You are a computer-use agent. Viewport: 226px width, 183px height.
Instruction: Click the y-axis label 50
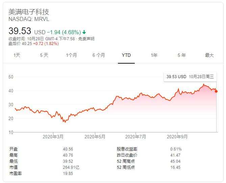(11, 77)
